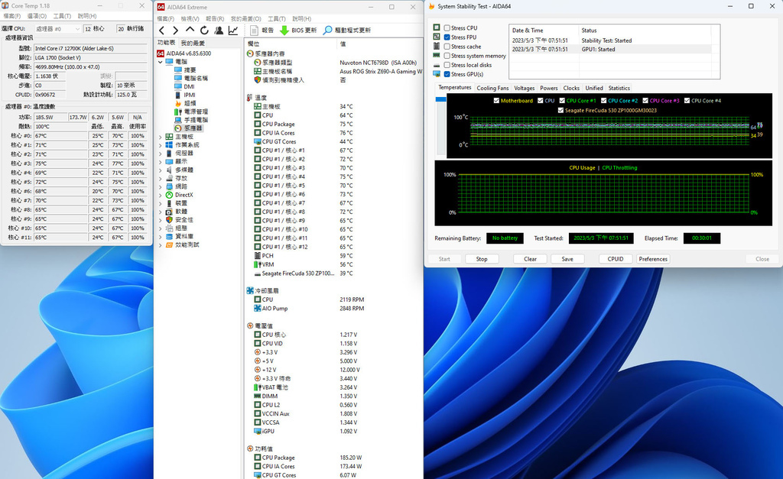The width and height of the screenshot is (783, 479).
Task: Enable the Stress CPU checkbox
Action: [447, 28]
